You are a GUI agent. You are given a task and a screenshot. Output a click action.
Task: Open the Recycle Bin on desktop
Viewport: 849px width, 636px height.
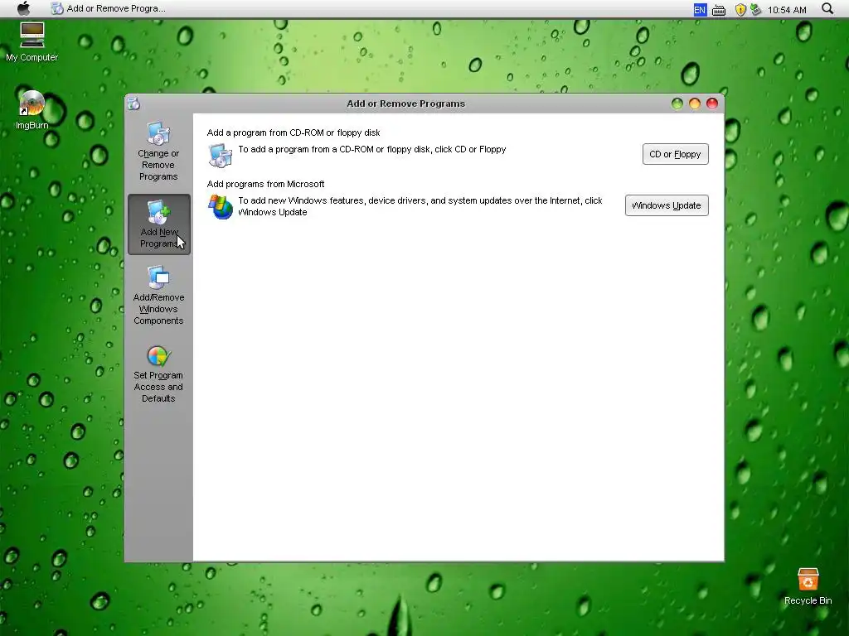pyautogui.click(x=808, y=586)
